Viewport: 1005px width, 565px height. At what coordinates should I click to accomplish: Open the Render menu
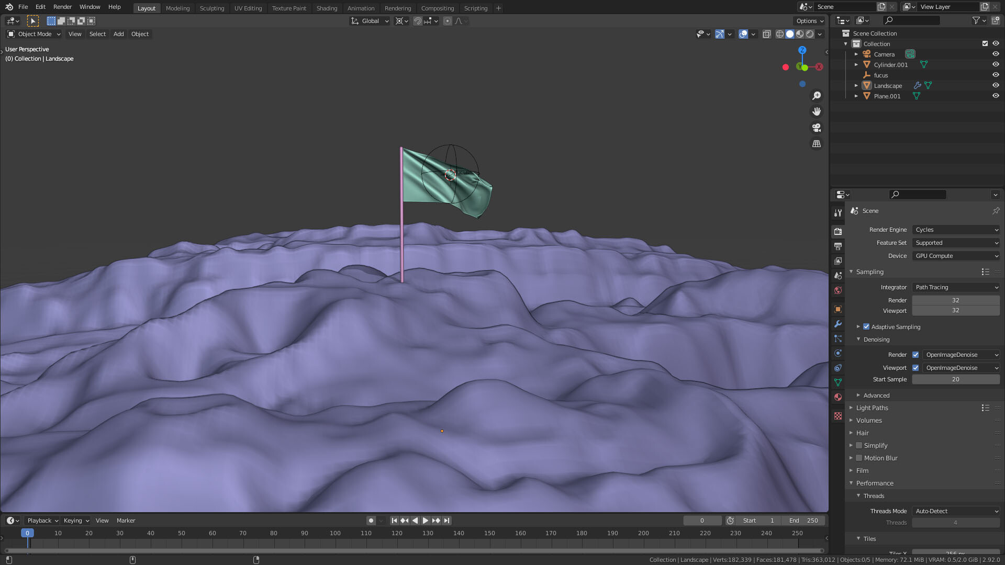pyautogui.click(x=62, y=7)
